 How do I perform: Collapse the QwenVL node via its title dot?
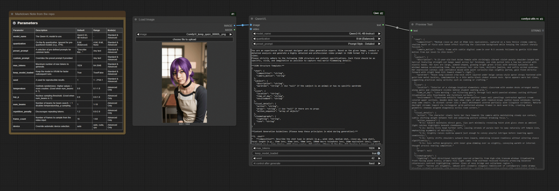pos(252,19)
